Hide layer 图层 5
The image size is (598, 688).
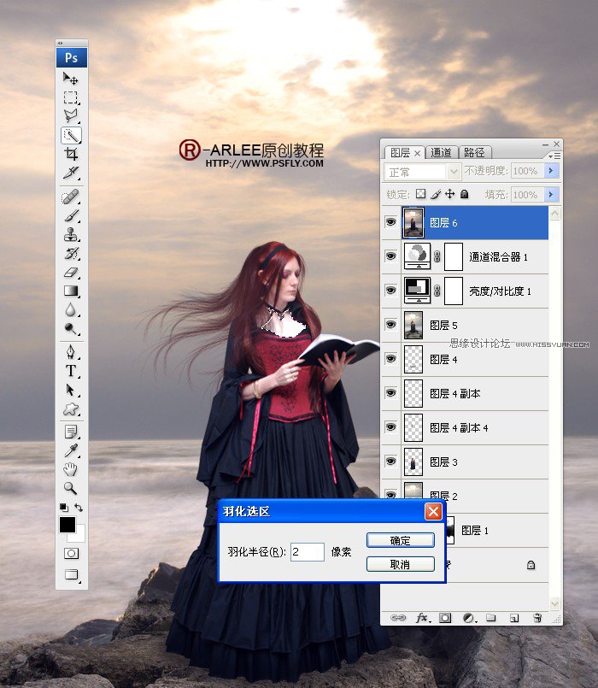390,324
